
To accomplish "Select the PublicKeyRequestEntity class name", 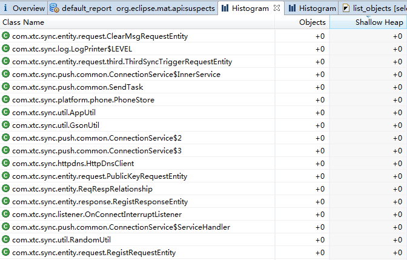I will pyautogui.click(x=100, y=176).
